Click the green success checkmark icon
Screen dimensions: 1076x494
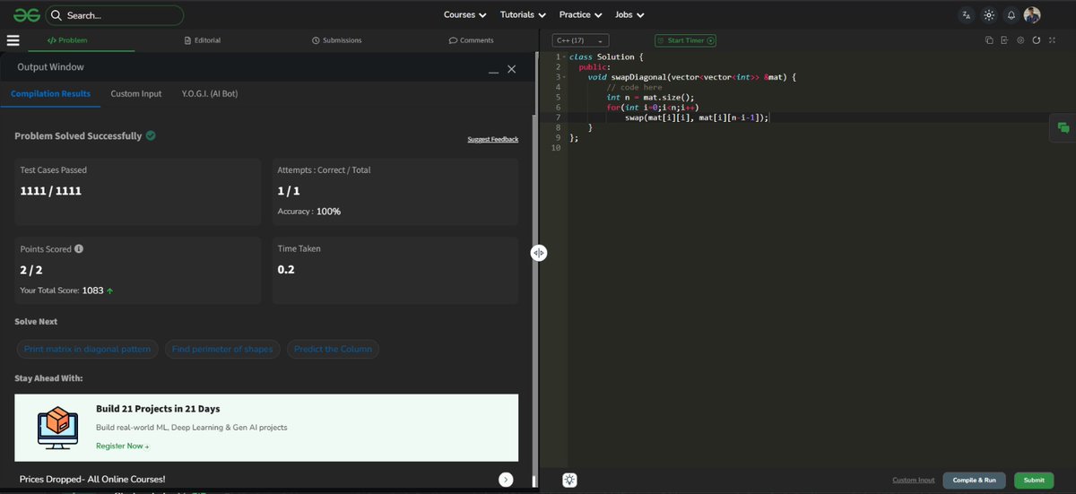pyautogui.click(x=151, y=136)
